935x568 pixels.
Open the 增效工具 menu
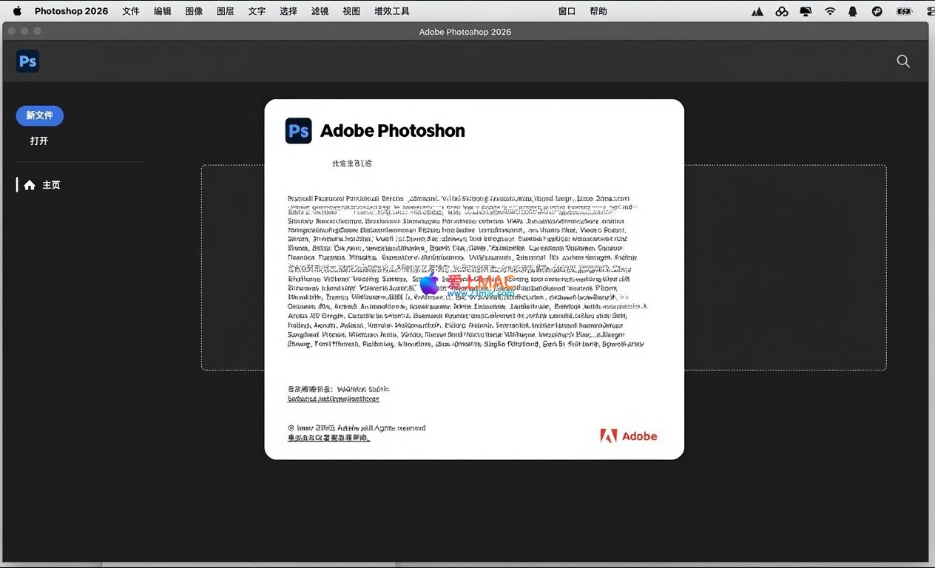coord(391,11)
